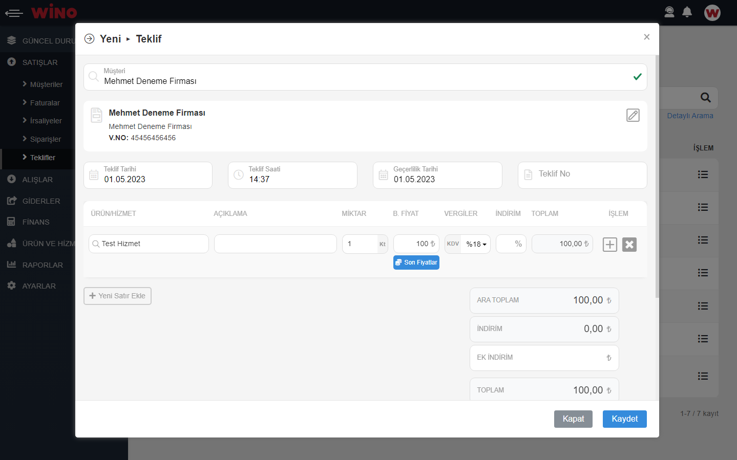Open the KDV %18 tax dropdown
This screenshot has width=737, height=460.
coord(476,244)
